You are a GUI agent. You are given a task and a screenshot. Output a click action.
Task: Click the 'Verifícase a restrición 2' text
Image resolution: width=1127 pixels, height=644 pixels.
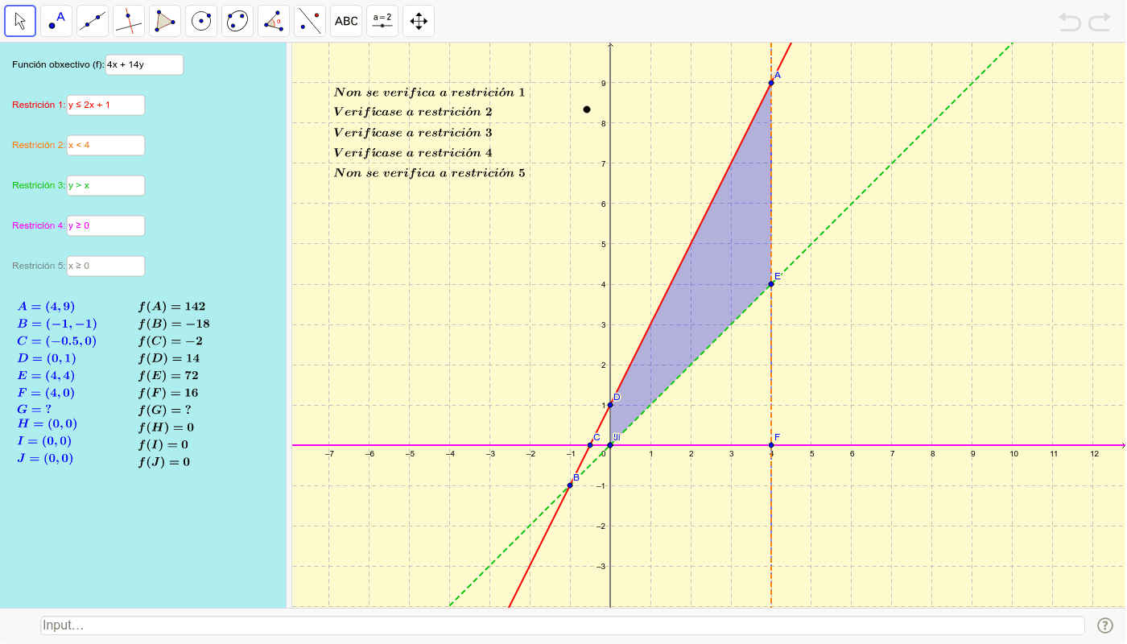point(413,112)
